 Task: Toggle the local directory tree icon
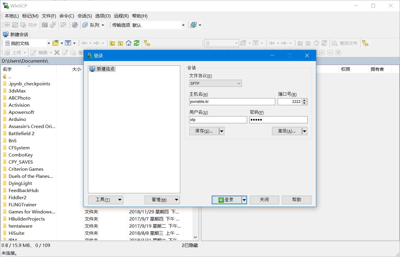coord(147,43)
